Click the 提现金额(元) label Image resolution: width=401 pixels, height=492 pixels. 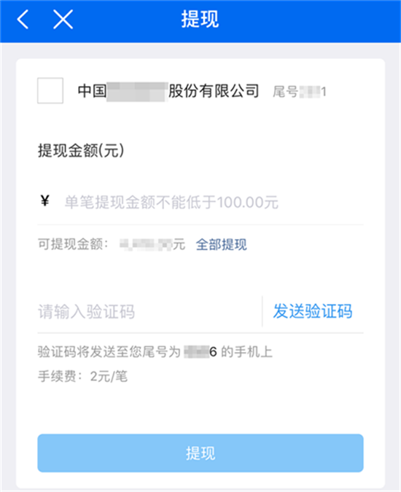(81, 151)
